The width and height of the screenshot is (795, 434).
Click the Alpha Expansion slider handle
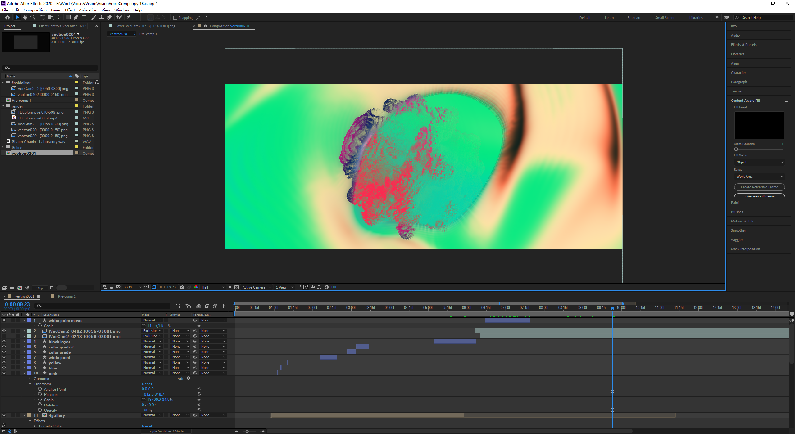pos(736,149)
